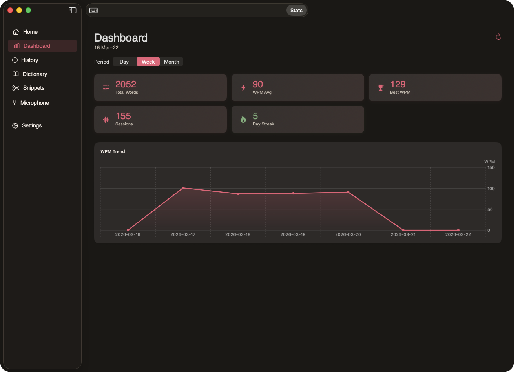The width and height of the screenshot is (518, 376).
Task: Select the Week period option
Action: (148, 62)
